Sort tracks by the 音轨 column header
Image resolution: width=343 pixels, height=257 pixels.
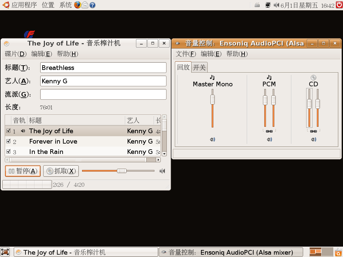point(19,120)
